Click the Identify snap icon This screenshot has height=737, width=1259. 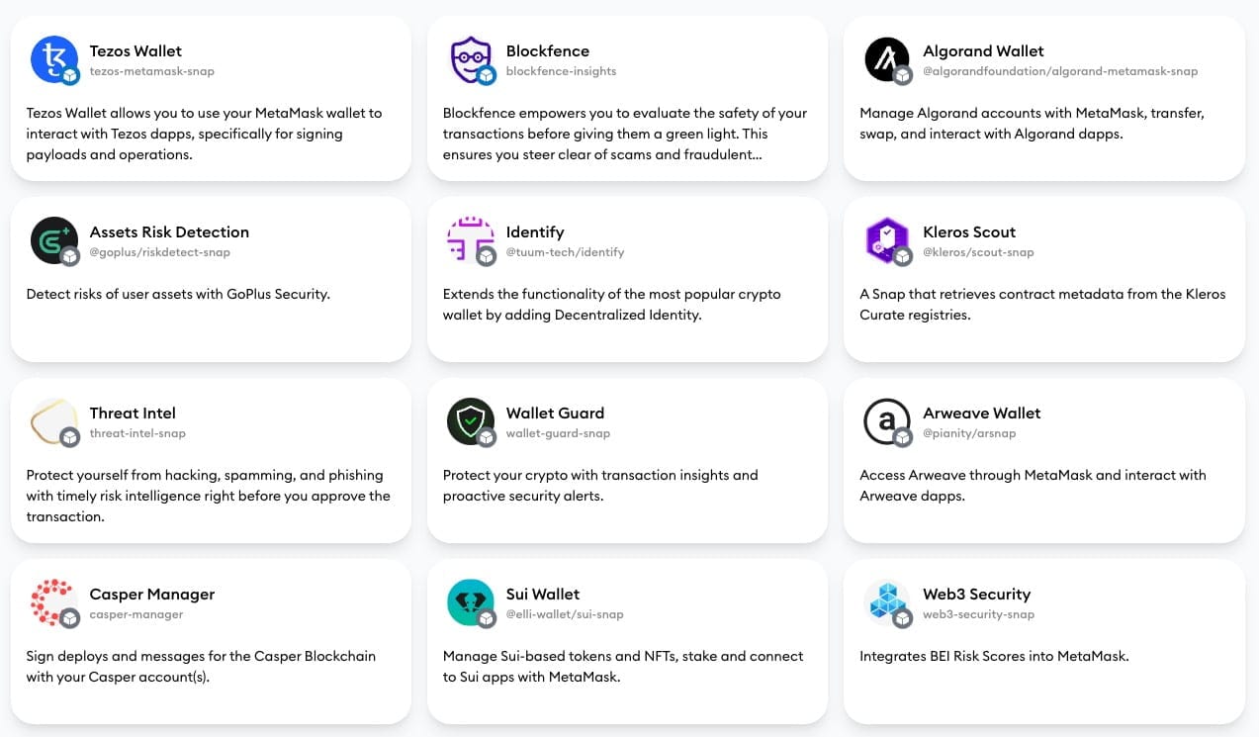(x=470, y=240)
